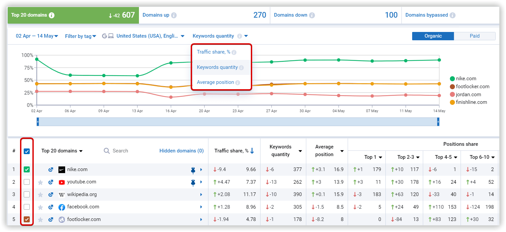Open footlocker.com external link icon
Screen dimensions: 506x232
(51, 220)
